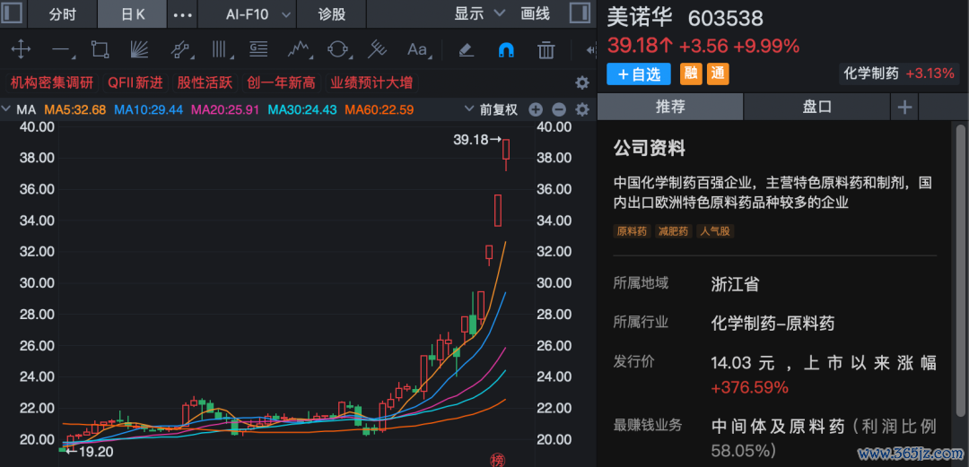Screen dimensions: 969x467
Task: Click the 人气股 concept tag
Action: [715, 231]
